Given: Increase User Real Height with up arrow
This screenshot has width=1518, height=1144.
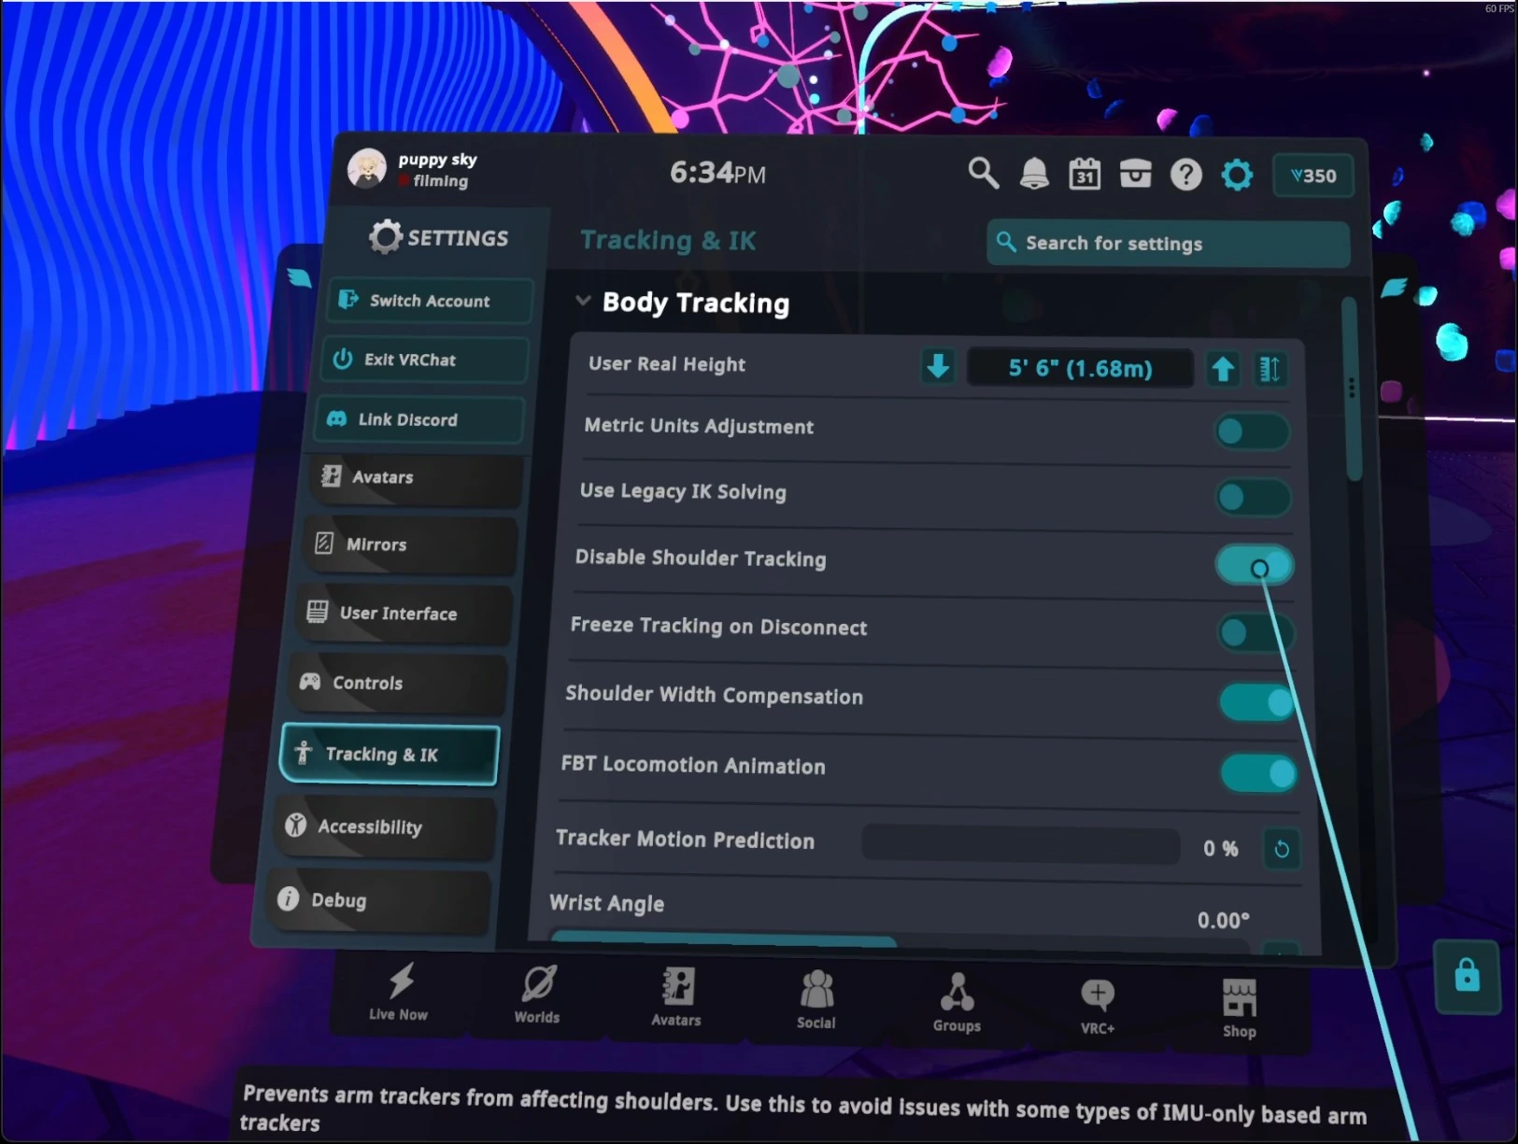Looking at the screenshot, I should (x=1223, y=369).
